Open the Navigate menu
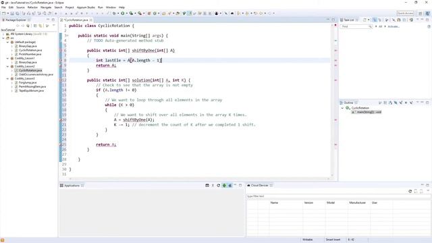 (x=46, y=7)
